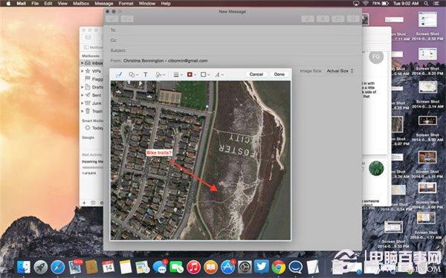
Task: Click into the To: address field
Action: [x=233, y=30]
